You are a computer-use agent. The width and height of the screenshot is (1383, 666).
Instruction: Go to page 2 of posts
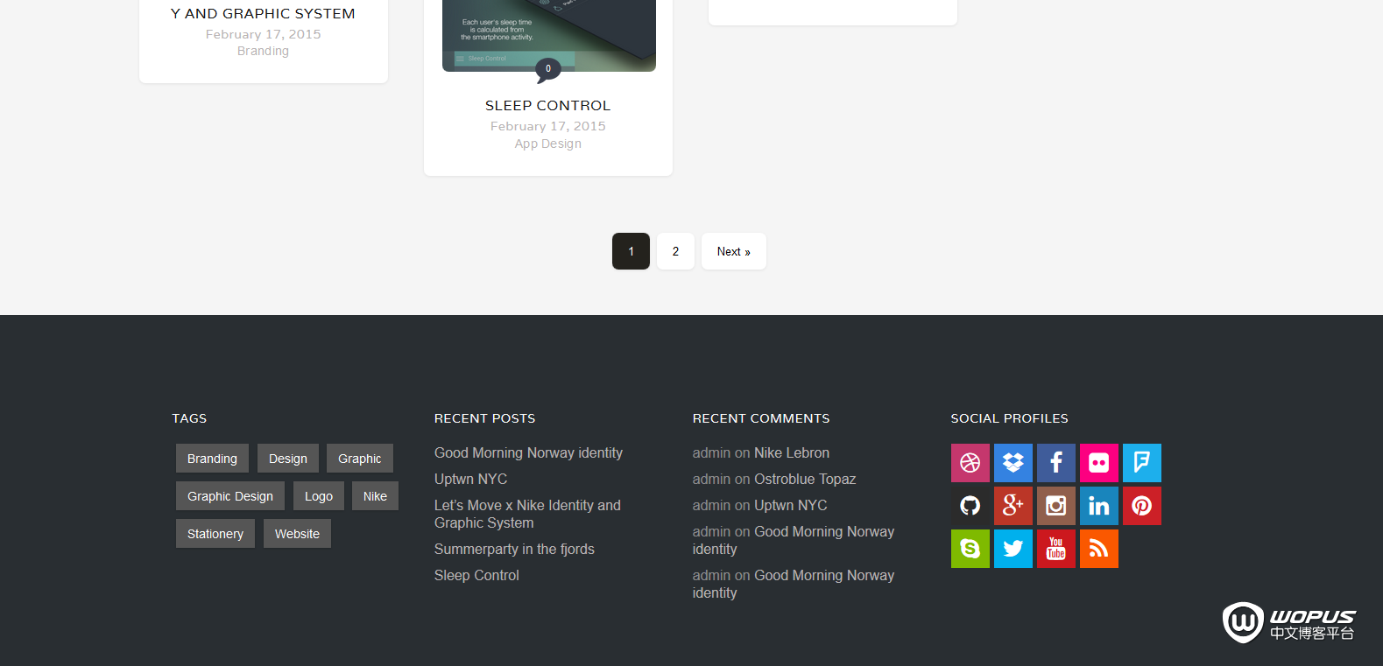[x=675, y=251]
